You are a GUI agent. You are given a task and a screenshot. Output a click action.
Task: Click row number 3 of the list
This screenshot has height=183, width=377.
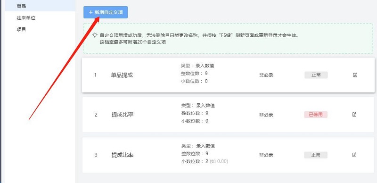click(96, 155)
